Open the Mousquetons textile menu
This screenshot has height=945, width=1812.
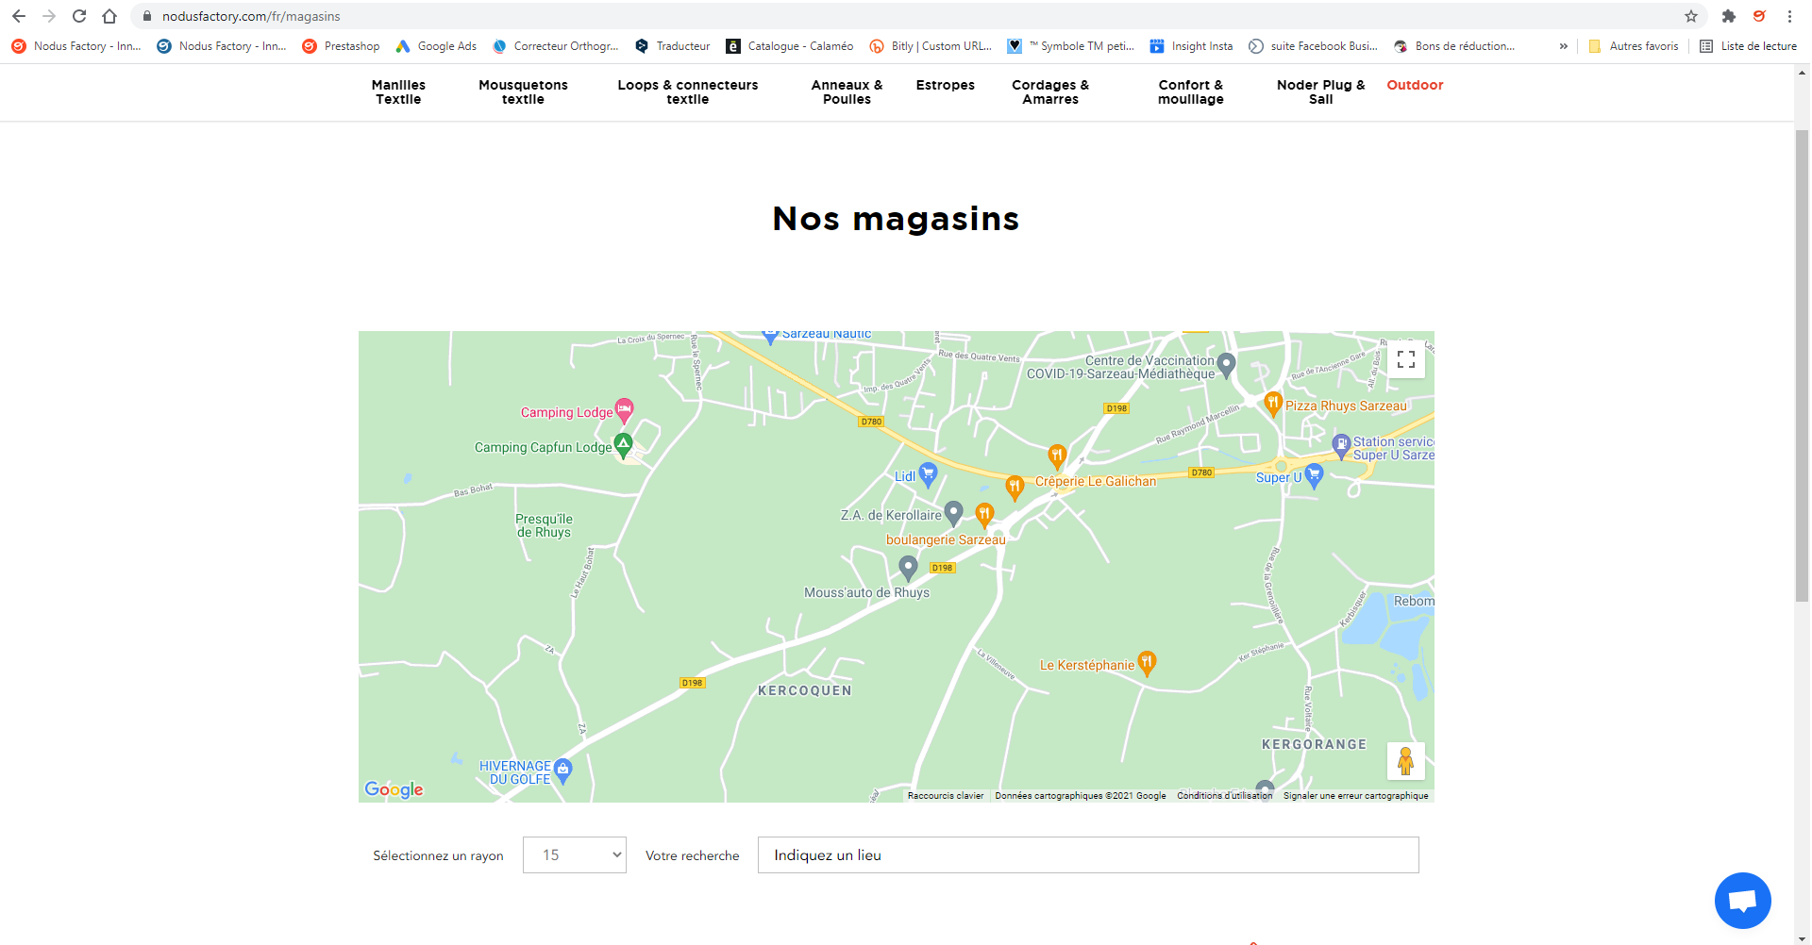[x=523, y=92]
